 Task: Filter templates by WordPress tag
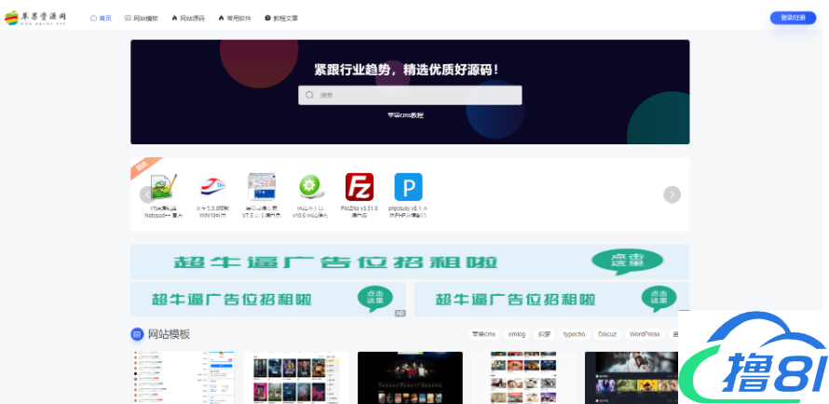coord(644,334)
